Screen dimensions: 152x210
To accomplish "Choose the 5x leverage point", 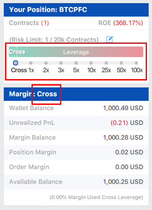I will [76, 63].
